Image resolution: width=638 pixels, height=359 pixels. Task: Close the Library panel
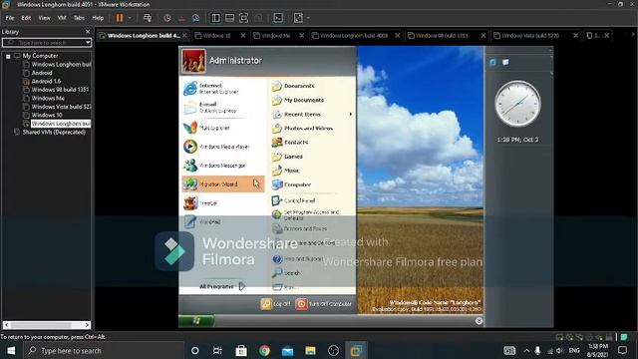point(88,32)
